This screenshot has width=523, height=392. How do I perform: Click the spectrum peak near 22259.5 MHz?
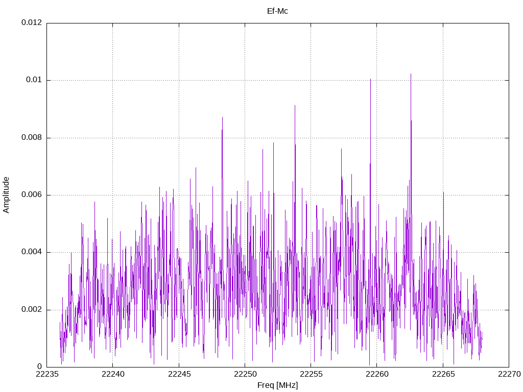click(370, 79)
